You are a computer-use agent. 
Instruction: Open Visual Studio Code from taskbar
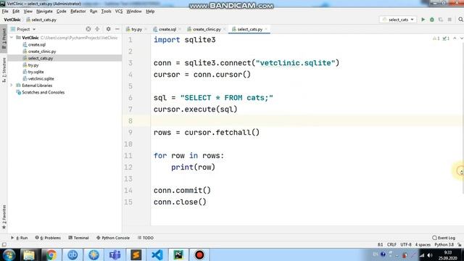(157, 254)
